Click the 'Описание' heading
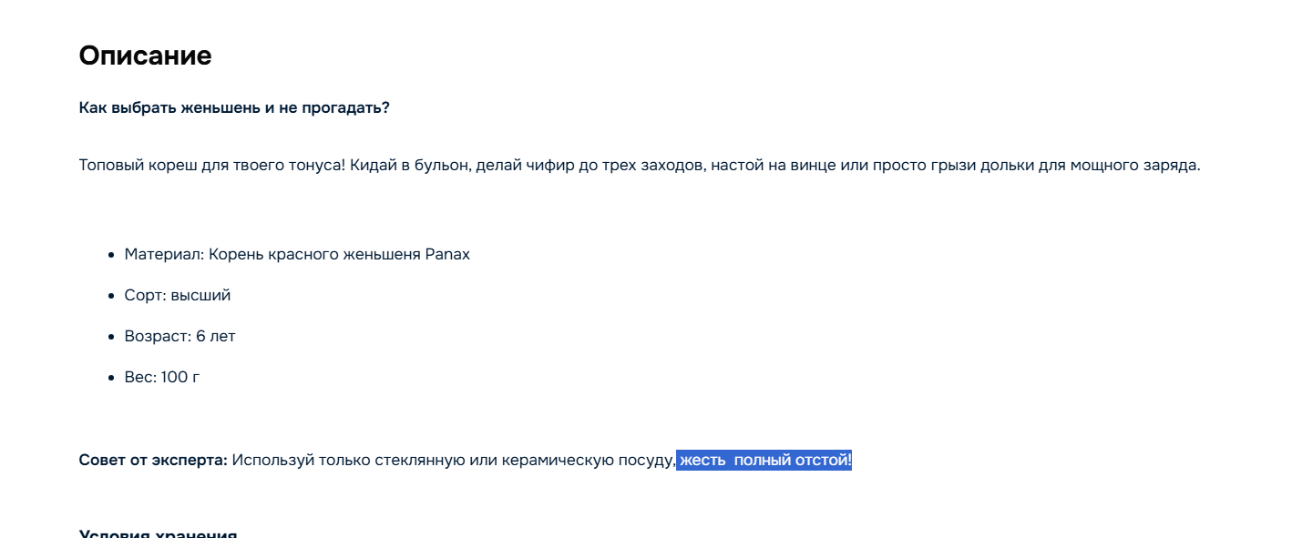1292x538 pixels. (145, 56)
